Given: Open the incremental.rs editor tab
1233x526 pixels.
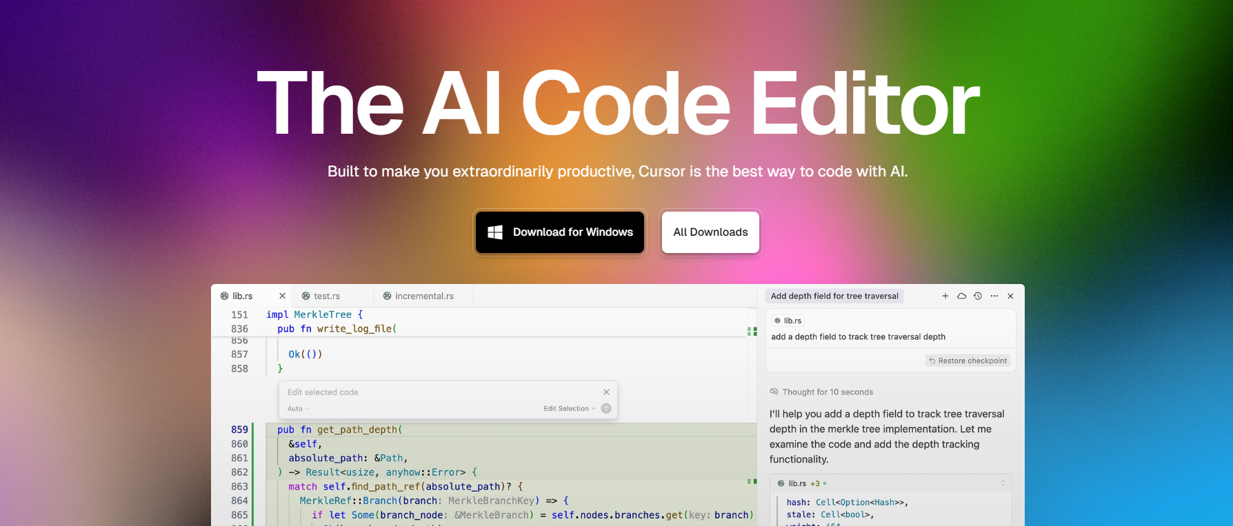Looking at the screenshot, I should pyautogui.click(x=424, y=296).
